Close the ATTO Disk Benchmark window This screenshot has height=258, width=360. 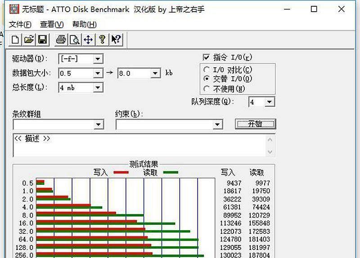[342, 9]
